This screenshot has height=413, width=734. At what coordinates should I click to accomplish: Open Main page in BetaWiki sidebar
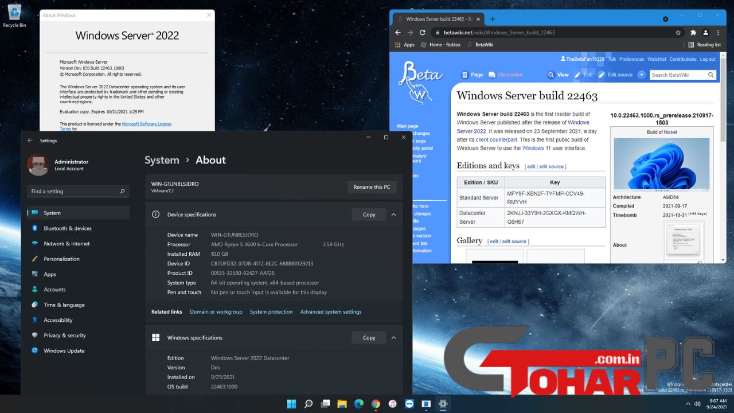coord(408,126)
